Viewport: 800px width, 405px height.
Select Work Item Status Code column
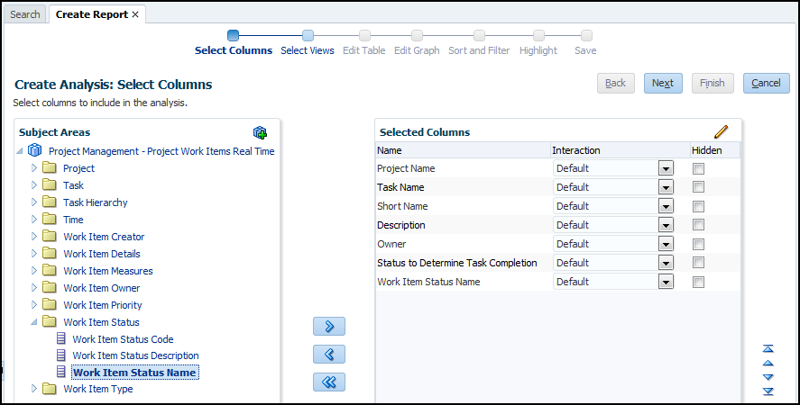pos(123,339)
